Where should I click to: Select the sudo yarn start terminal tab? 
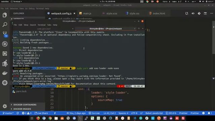click(44, 29)
